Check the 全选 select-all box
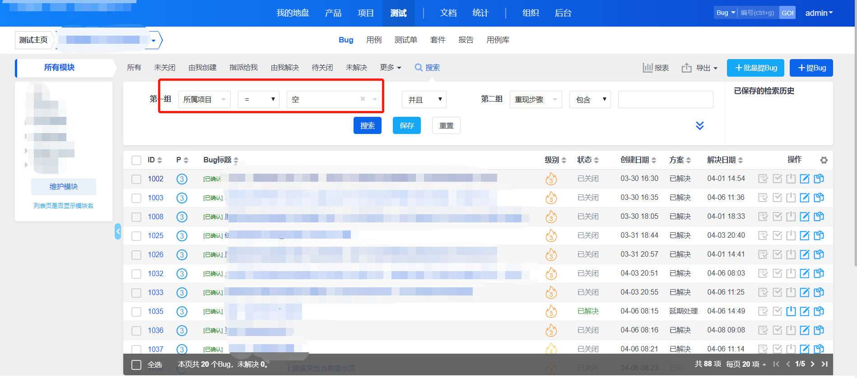 pyautogui.click(x=136, y=364)
